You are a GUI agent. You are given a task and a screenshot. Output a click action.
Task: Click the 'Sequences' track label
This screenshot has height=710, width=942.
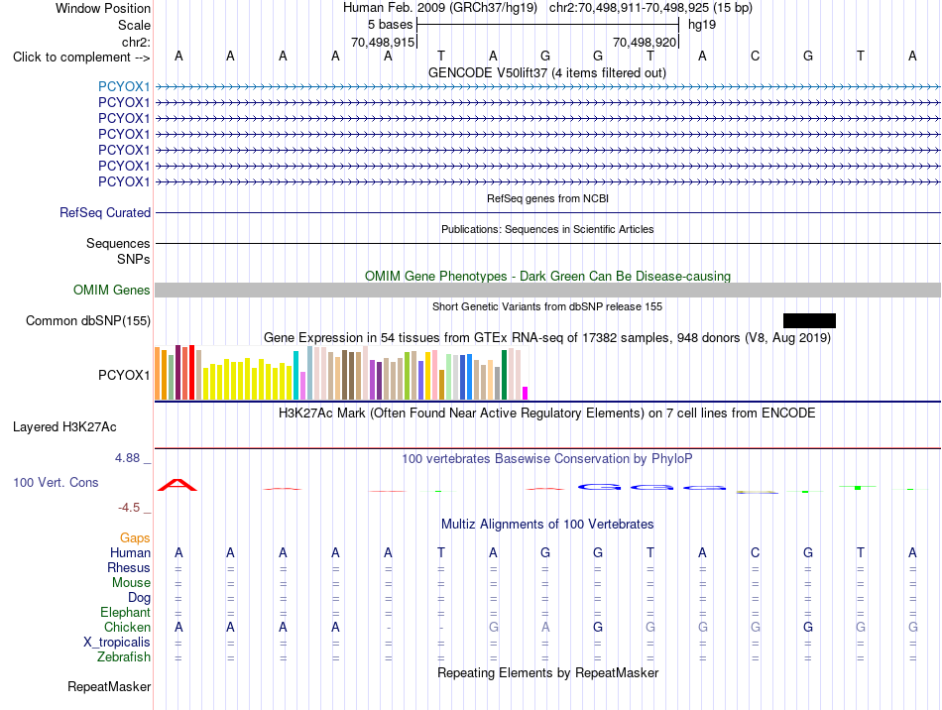click(x=118, y=243)
